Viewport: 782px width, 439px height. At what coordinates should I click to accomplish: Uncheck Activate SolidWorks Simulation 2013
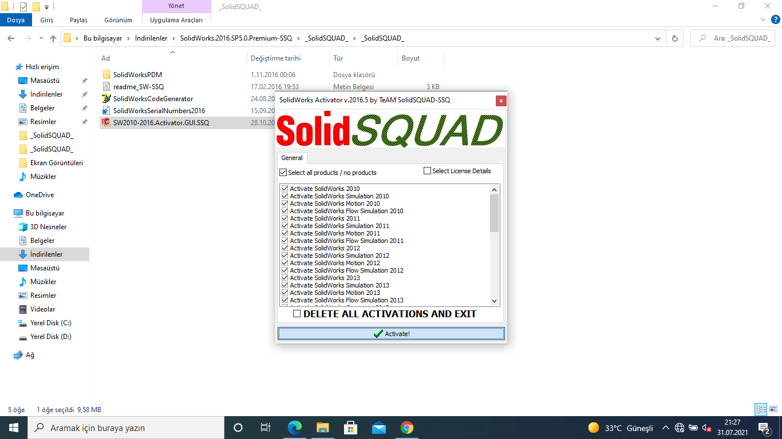click(285, 285)
